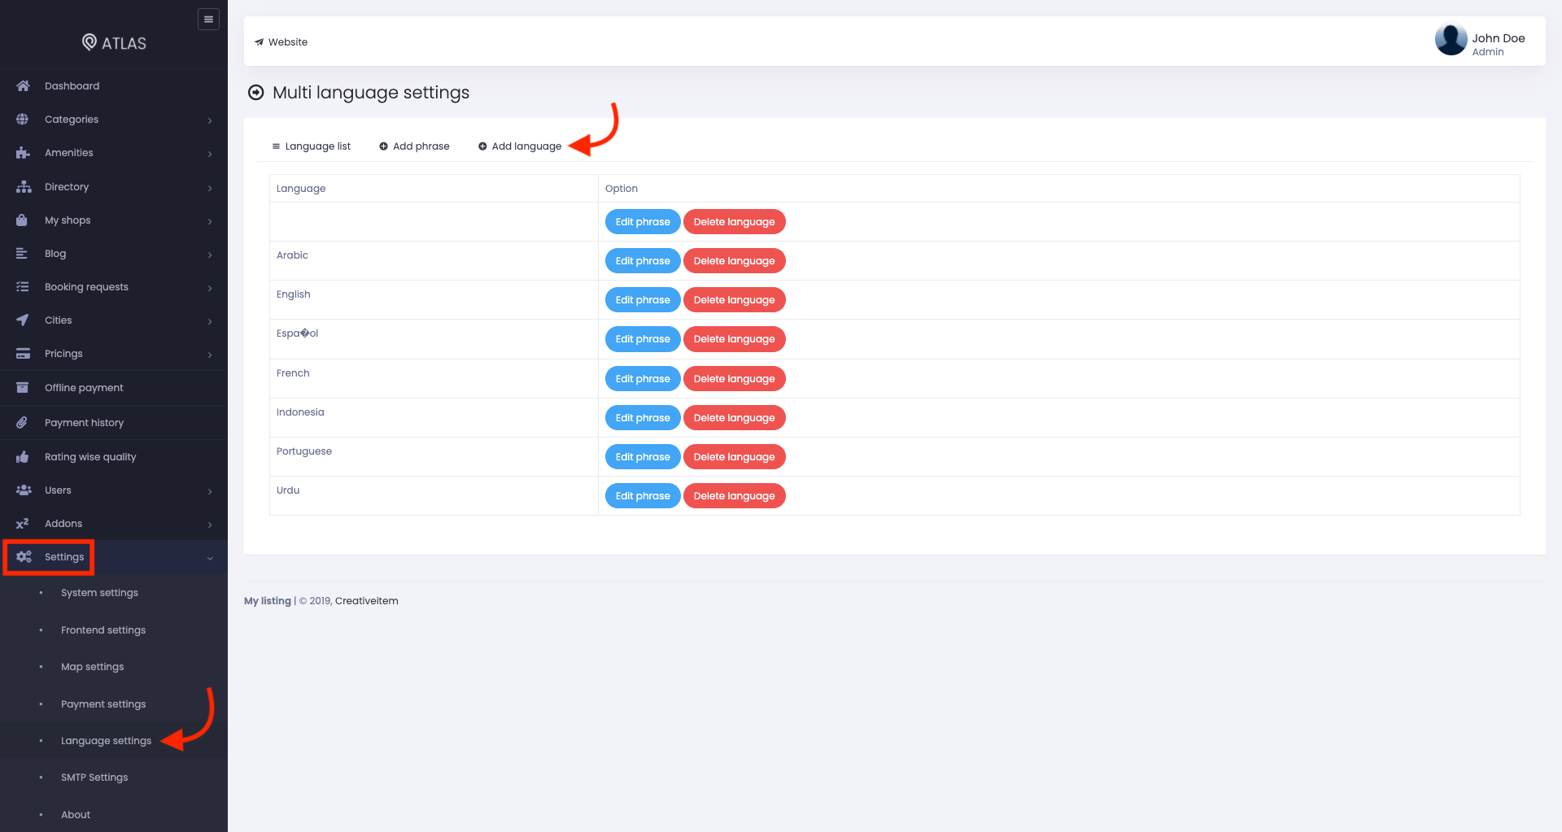Edit phrase for Arabic language

(643, 261)
